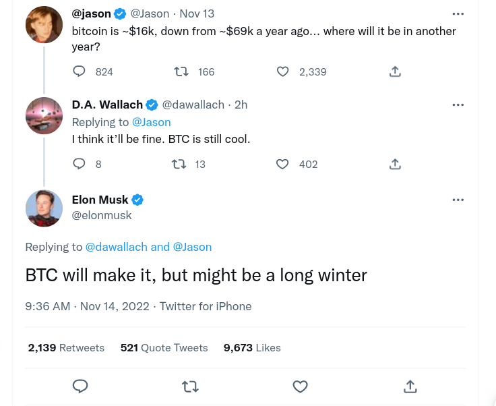Like D.A. Wallach's tweet
The image size is (496, 406).
[x=283, y=164]
